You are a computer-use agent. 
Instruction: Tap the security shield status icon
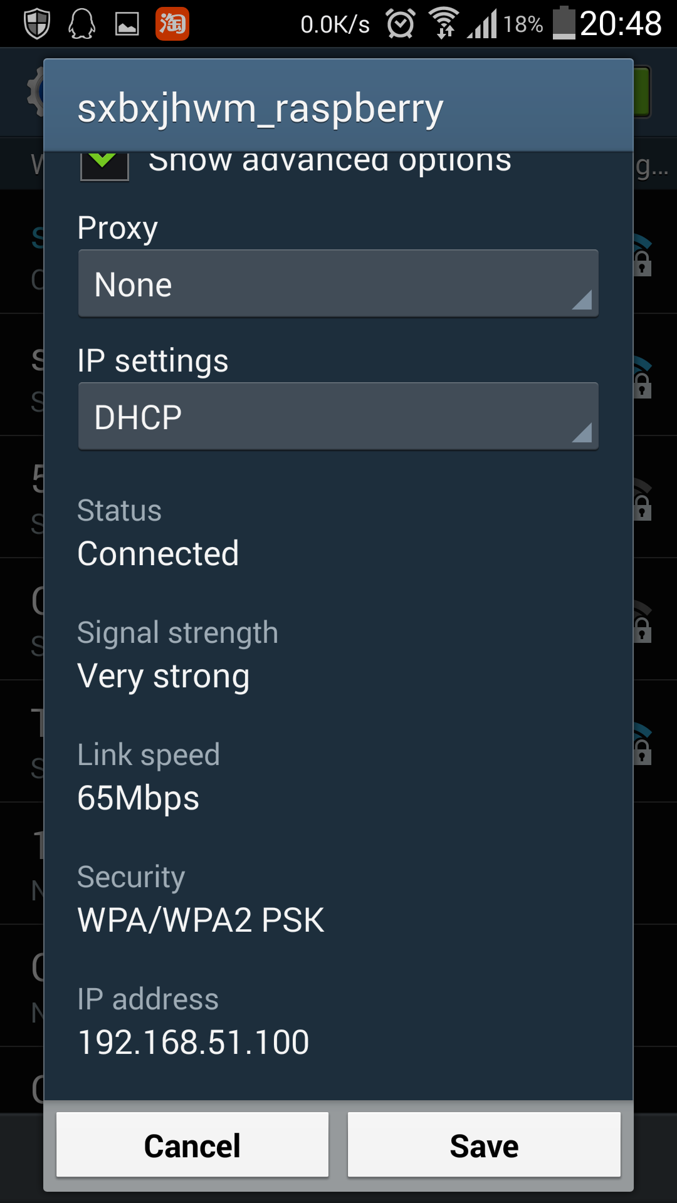(37, 24)
